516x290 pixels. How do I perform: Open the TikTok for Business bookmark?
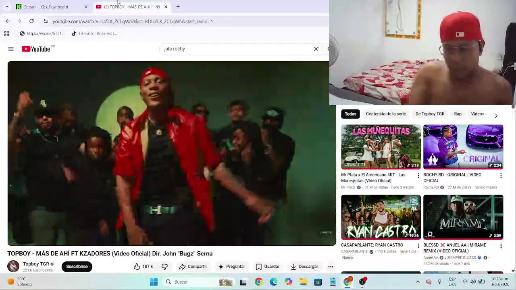[x=94, y=33]
